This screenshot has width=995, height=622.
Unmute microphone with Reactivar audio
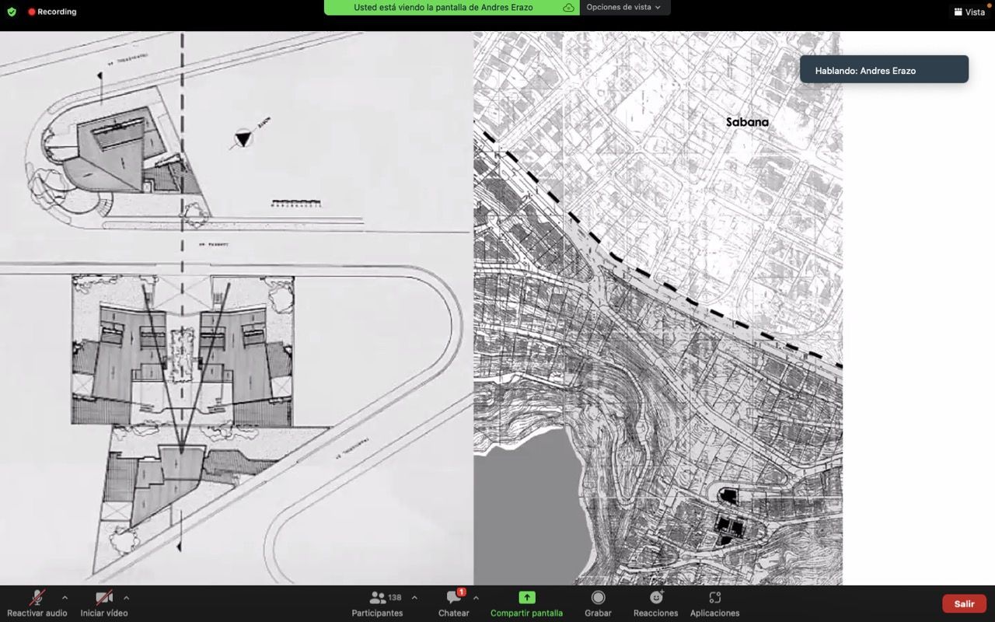[37, 603]
